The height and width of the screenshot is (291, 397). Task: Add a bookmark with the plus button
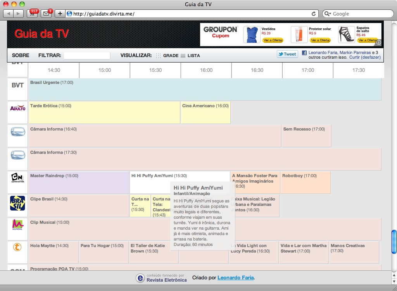click(60, 14)
